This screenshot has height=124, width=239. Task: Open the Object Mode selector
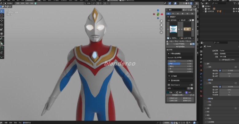click(10, 3)
